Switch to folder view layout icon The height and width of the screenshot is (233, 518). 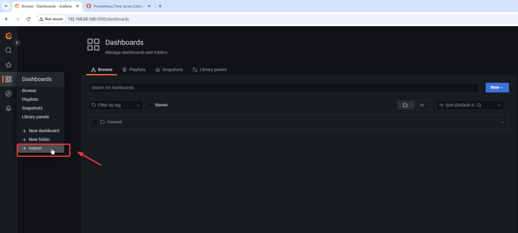[405, 105]
